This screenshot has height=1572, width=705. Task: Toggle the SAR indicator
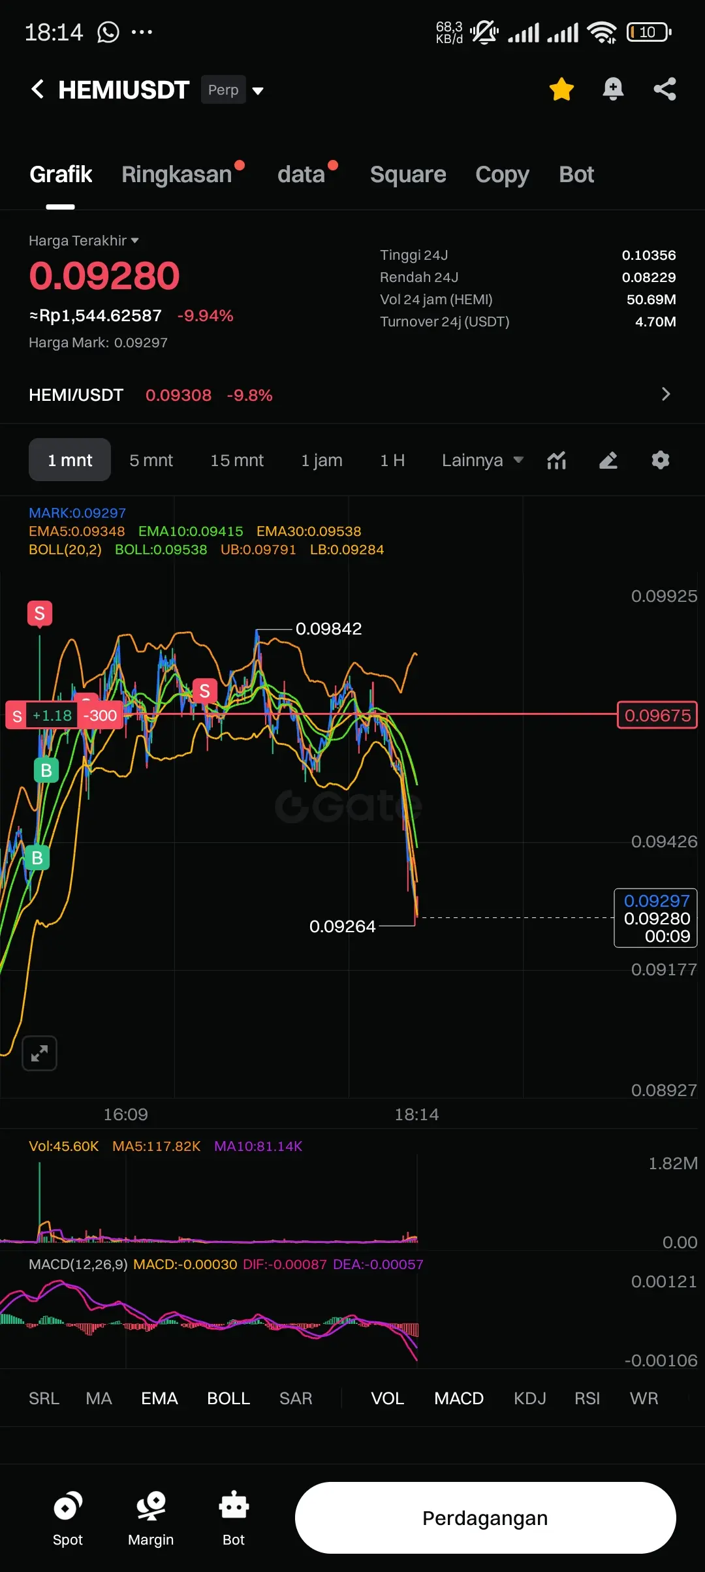click(296, 1398)
